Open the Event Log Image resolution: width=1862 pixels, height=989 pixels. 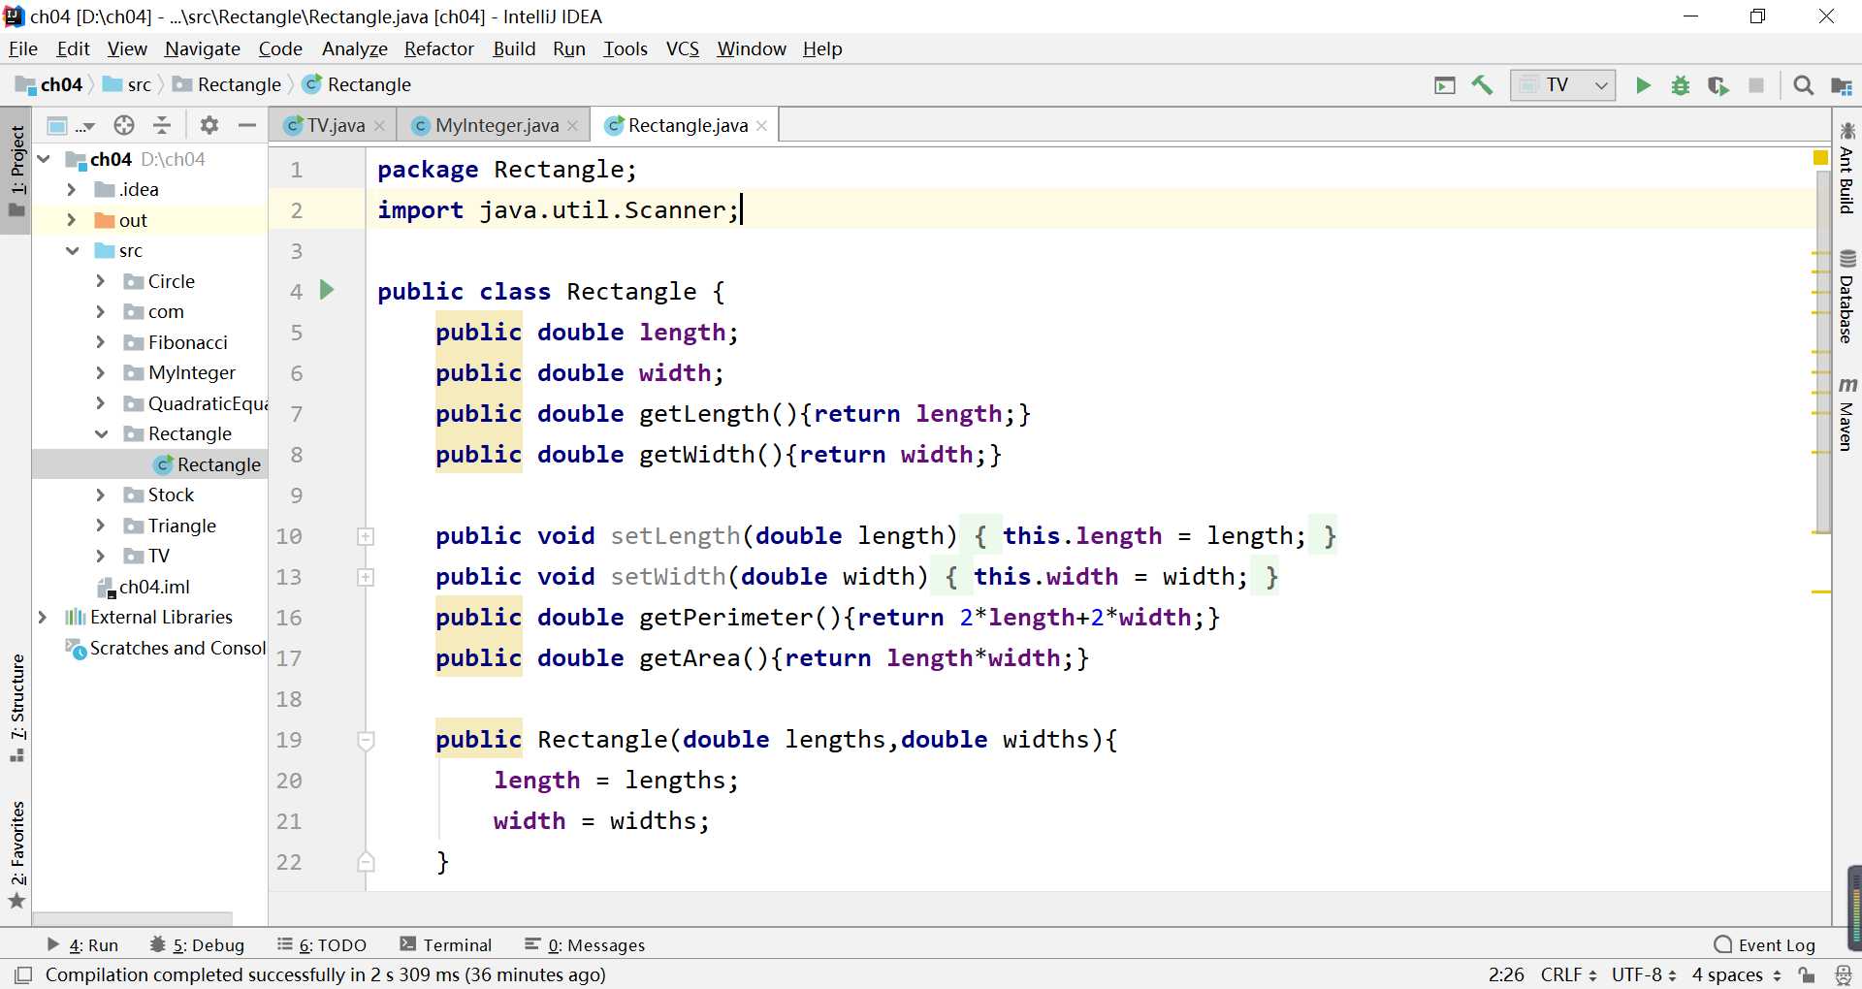coord(1765,945)
